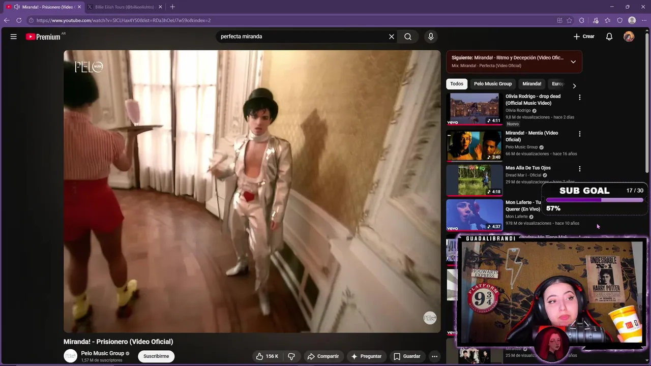Screen dimensions: 651x366
Task: View site info with the padlock icon
Action: tap(31, 20)
